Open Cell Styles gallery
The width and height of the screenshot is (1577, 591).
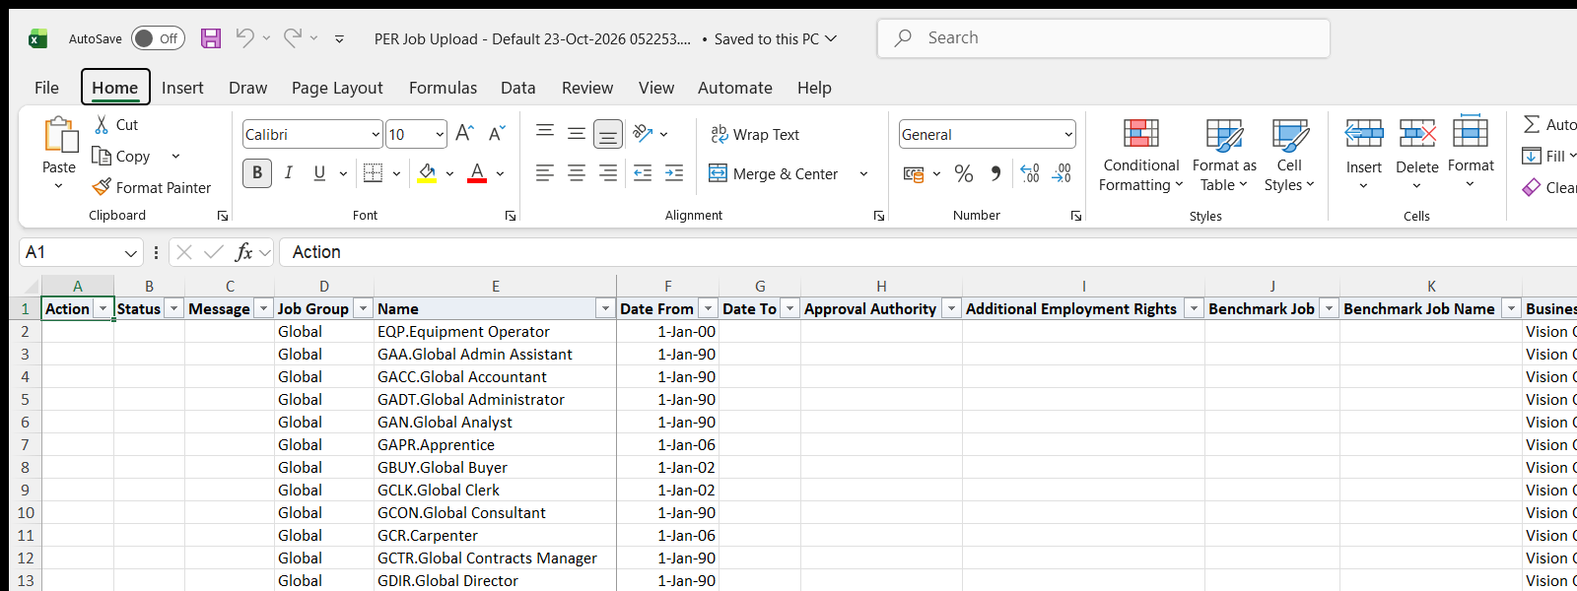(x=1289, y=156)
